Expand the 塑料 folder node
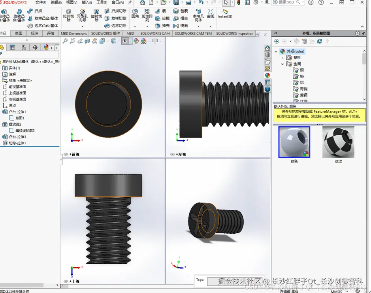371x293 pixels. [282, 58]
